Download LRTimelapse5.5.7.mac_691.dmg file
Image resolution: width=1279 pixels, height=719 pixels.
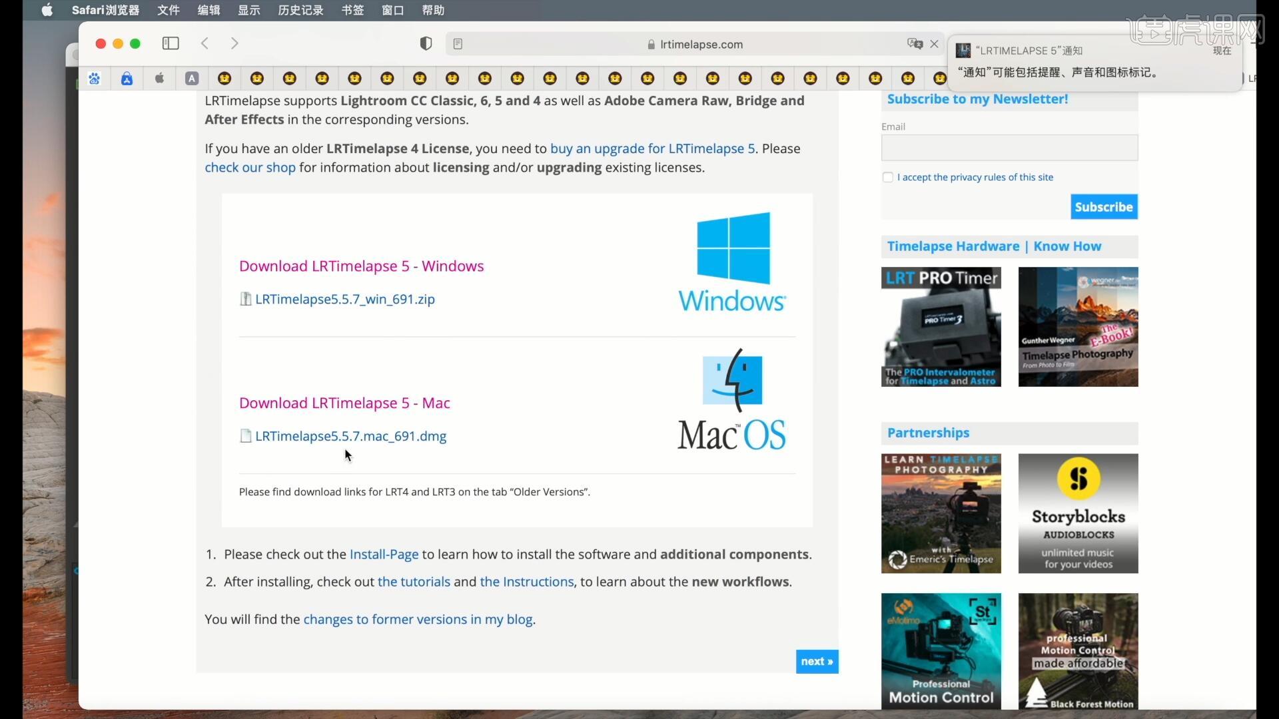point(350,436)
